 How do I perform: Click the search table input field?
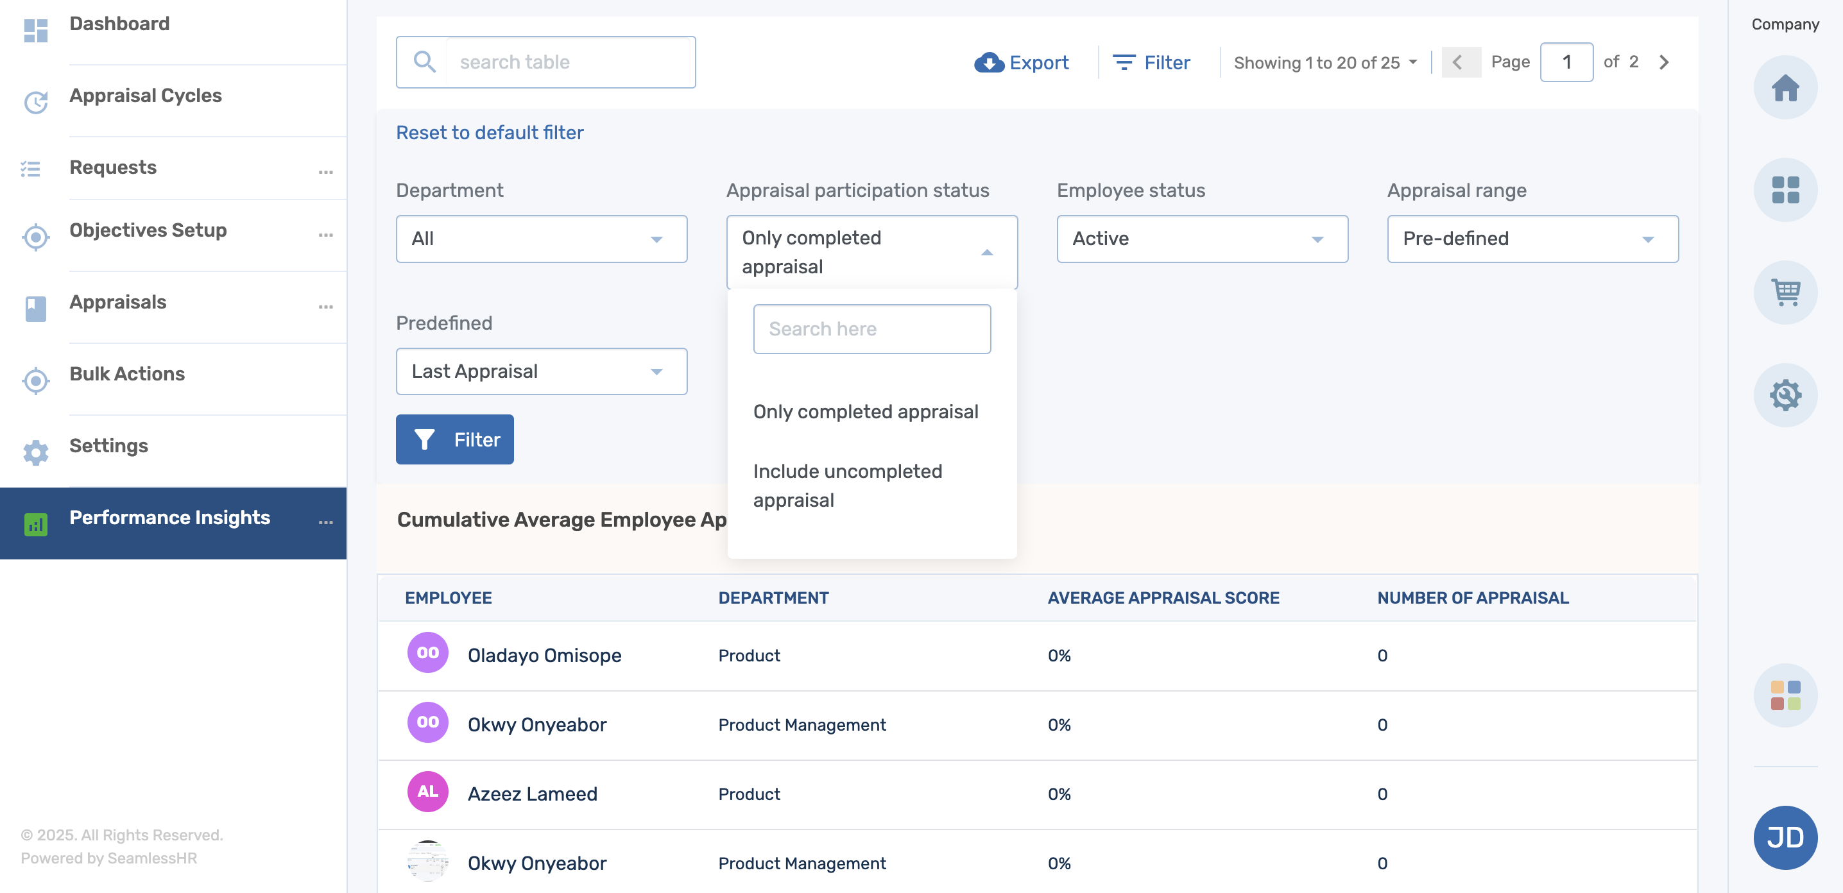569,62
